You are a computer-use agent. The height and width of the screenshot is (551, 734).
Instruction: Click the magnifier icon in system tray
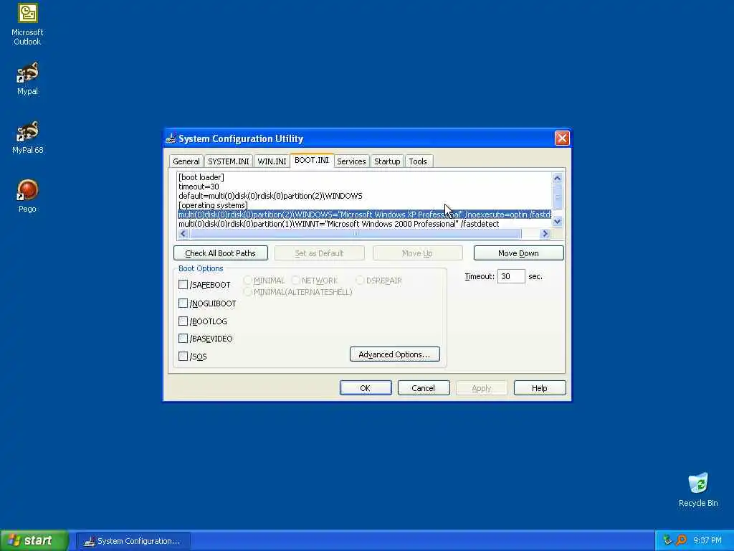[x=681, y=540]
